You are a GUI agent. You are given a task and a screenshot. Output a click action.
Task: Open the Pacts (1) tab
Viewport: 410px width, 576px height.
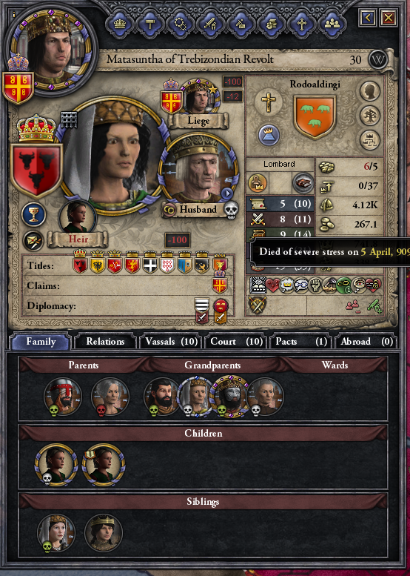(301, 342)
